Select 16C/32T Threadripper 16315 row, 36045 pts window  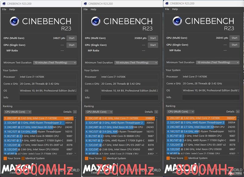(x=201, y=132)
